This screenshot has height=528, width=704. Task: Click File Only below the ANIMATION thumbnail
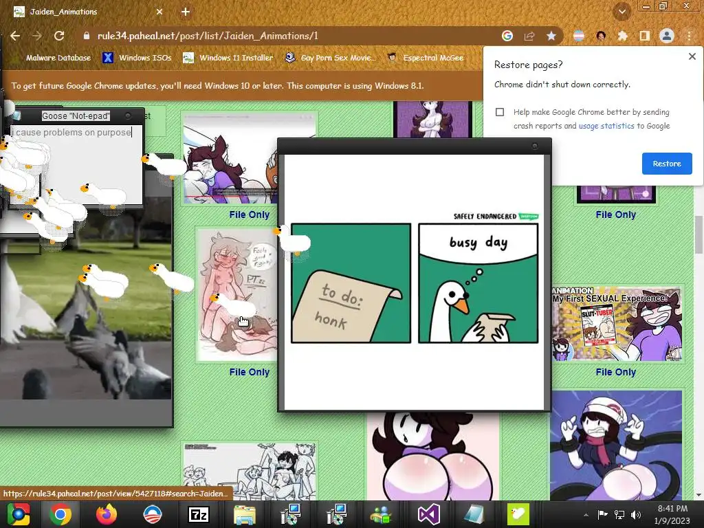(x=615, y=372)
